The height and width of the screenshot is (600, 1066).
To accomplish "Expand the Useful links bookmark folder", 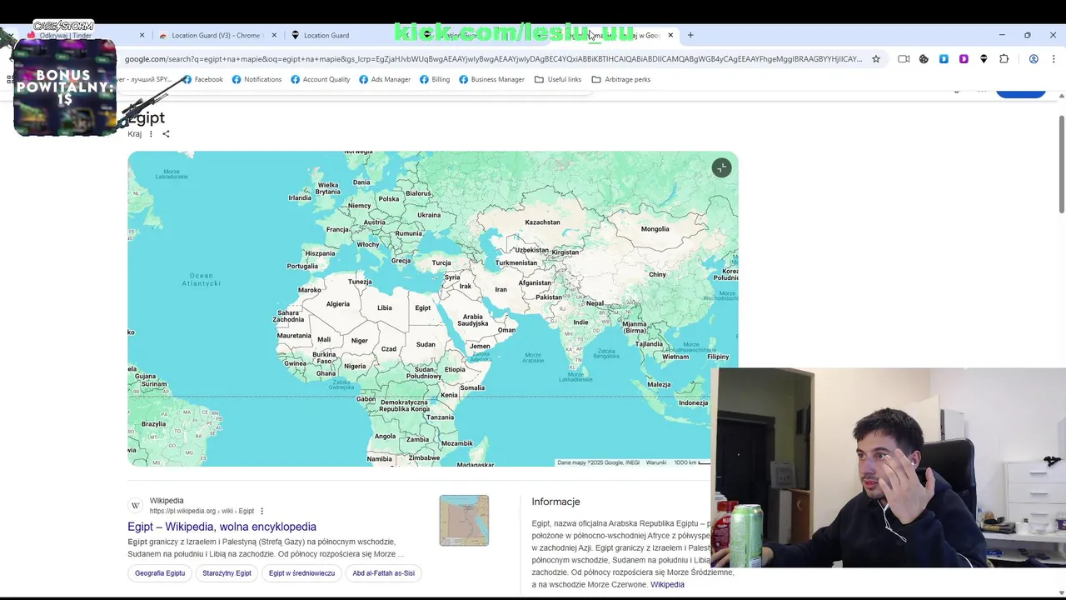I will tap(558, 79).
